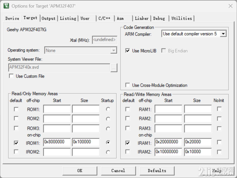This screenshot has height=178, width=237.
Task: Click the IROM2 Start field
Action: pos(57,152)
